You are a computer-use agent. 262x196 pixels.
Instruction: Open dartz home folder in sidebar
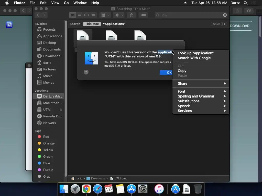click(x=48, y=63)
